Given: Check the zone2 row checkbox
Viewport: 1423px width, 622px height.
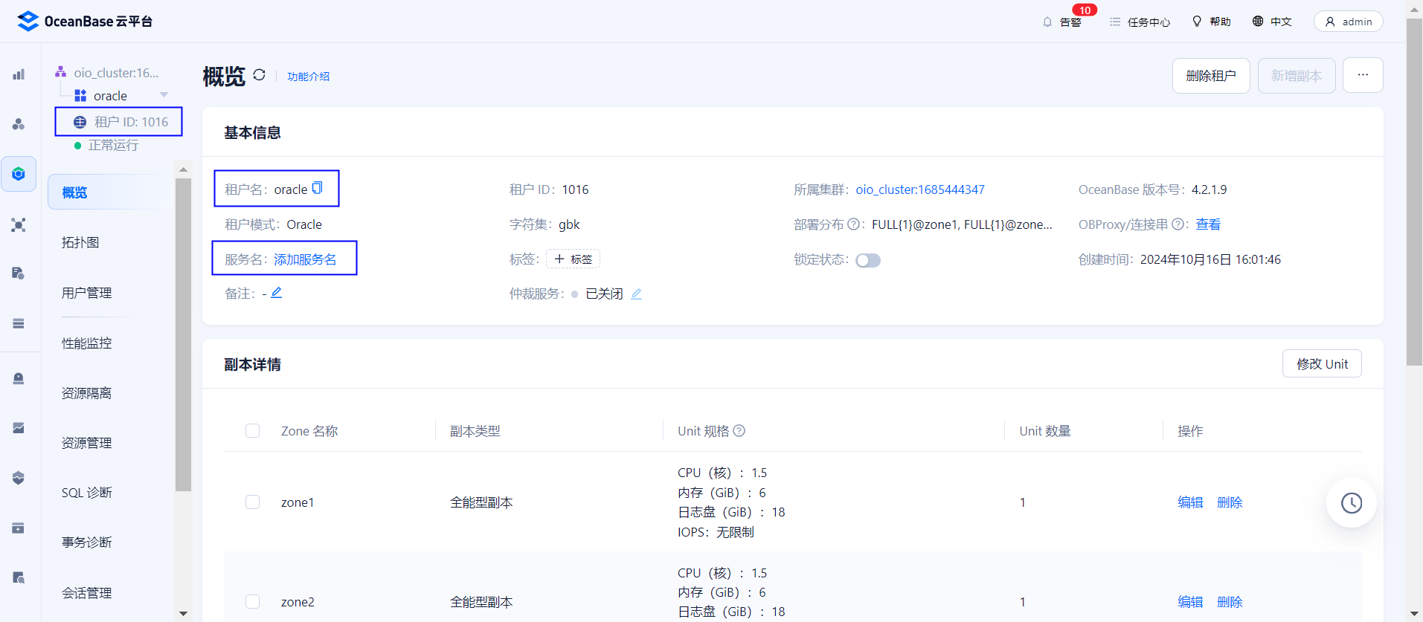Looking at the screenshot, I should pyautogui.click(x=253, y=602).
